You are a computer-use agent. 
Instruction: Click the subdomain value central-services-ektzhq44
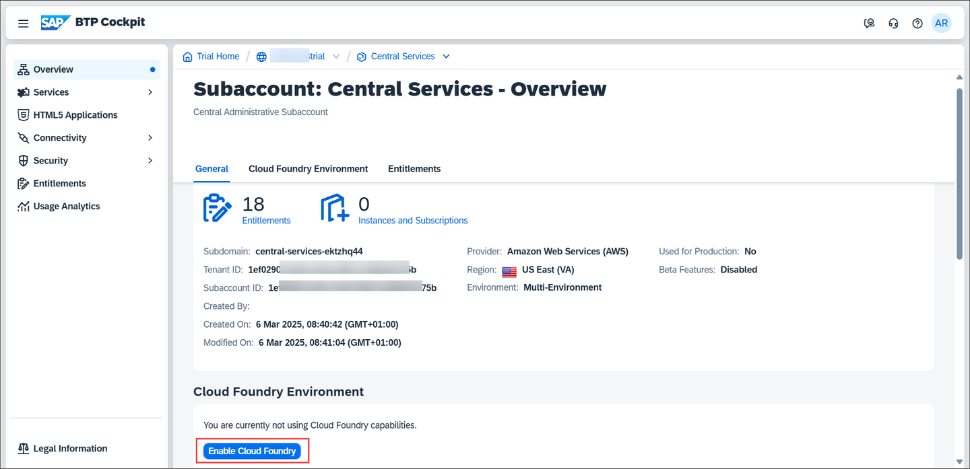click(309, 252)
